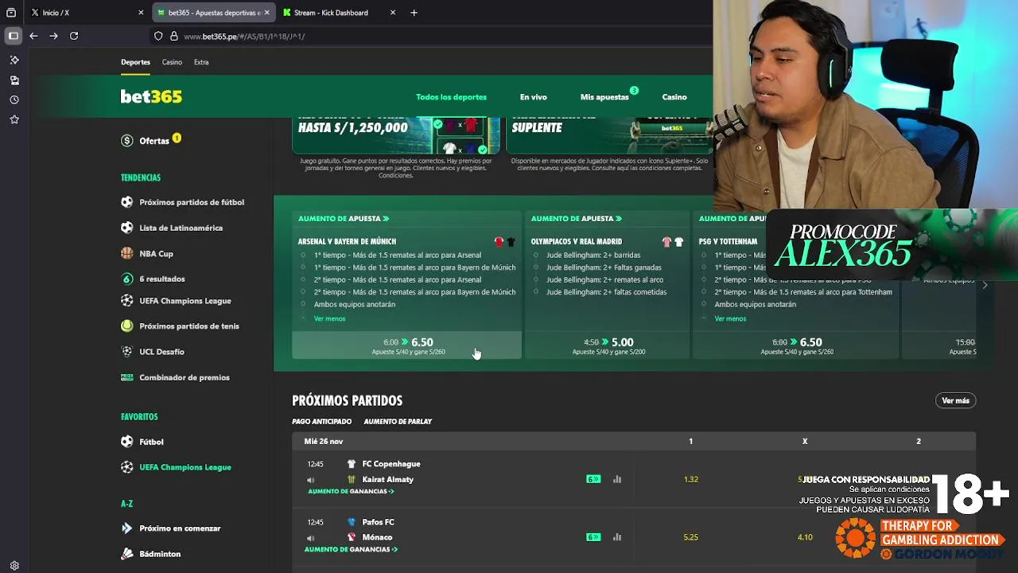The image size is (1018, 573).
Task: Open a new browser tab
Action: pyautogui.click(x=414, y=13)
